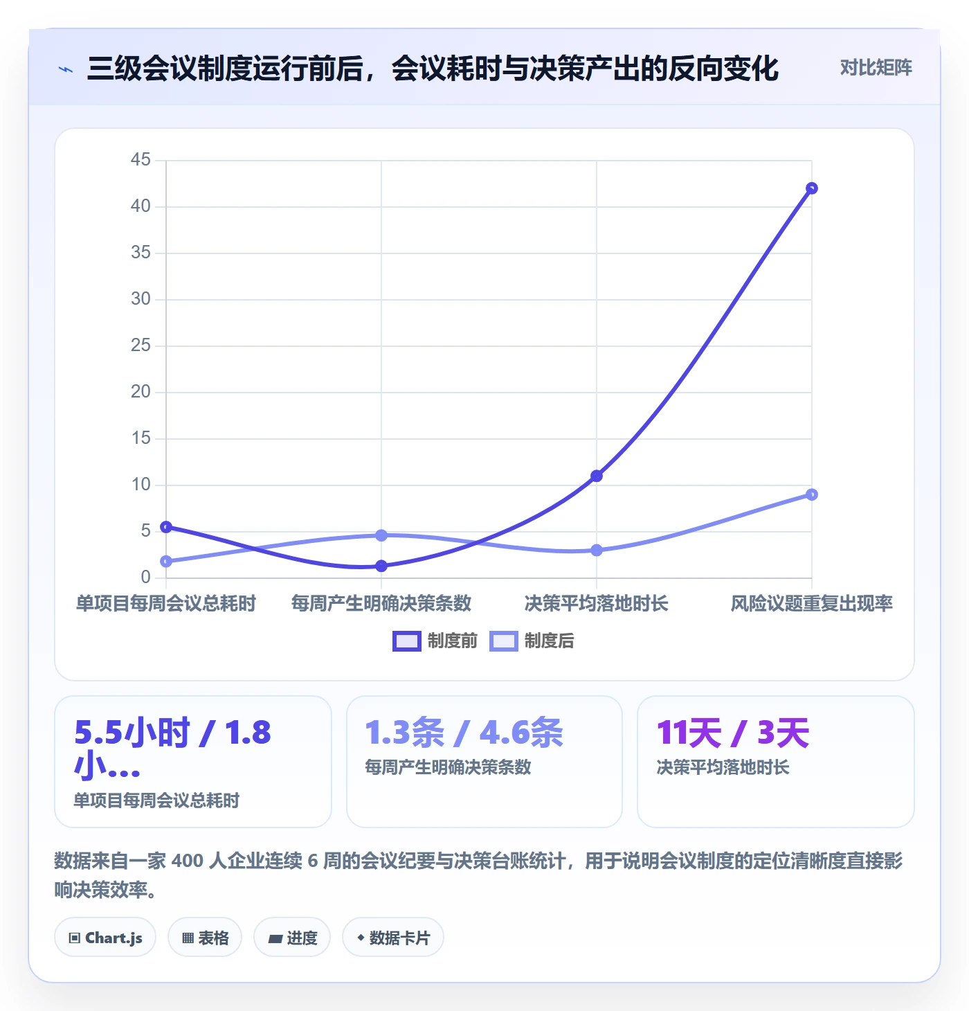Viewport: 969px width, 1011px height.
Task: Click the x-axis label 单项目每周会议总耗时
Action: [x=166, y=603]
